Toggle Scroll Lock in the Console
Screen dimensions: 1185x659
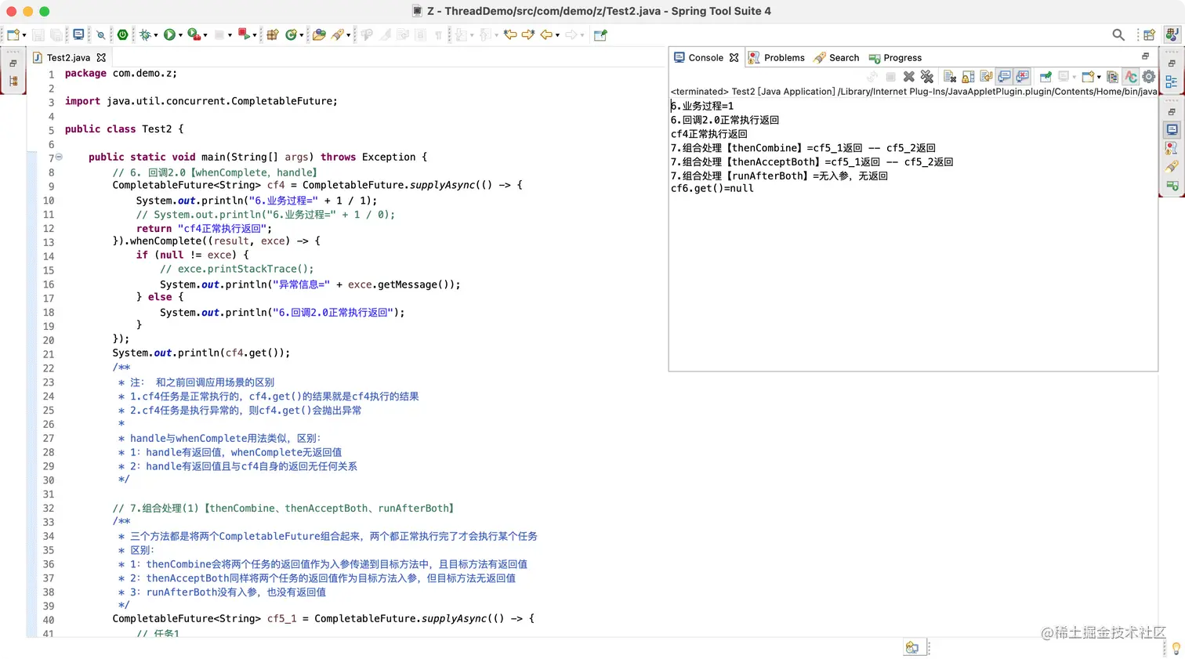pyautogui.click(x=969, y=77)
